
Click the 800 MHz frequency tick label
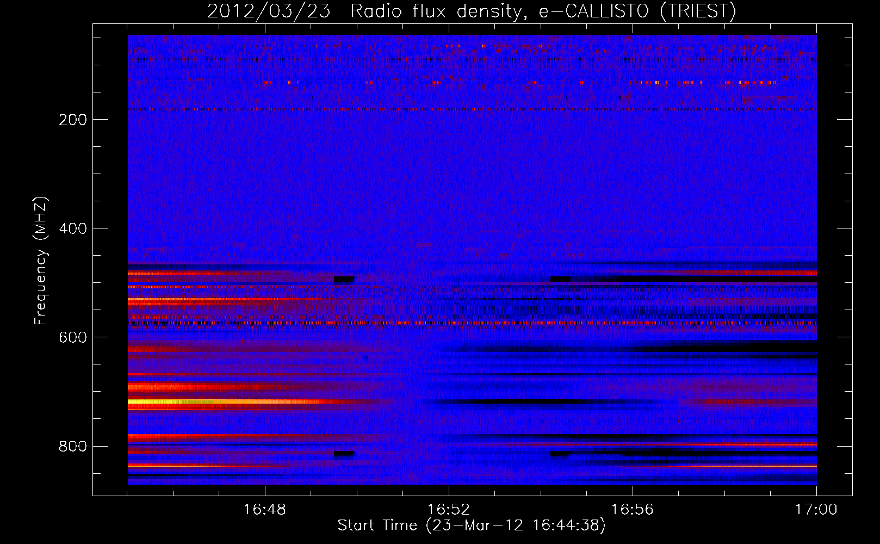pos(73,446)
